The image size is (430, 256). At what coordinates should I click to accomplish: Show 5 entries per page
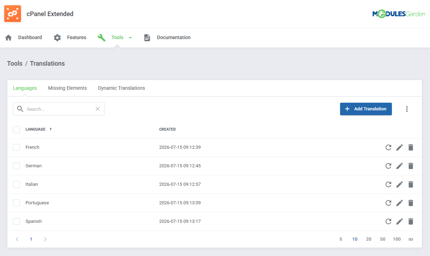[341, 239]
